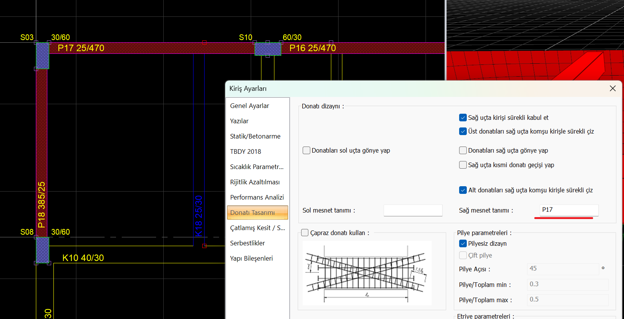Select Performans Analizi in sidebar

pyautogui.click(x=257, y=197)
